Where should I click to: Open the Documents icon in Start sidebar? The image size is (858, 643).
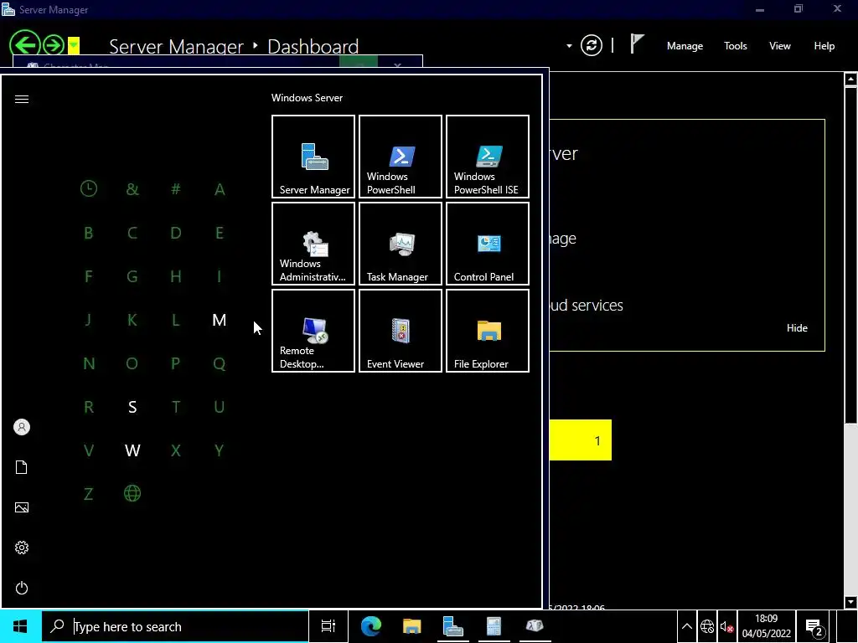[x=21, y=467]
